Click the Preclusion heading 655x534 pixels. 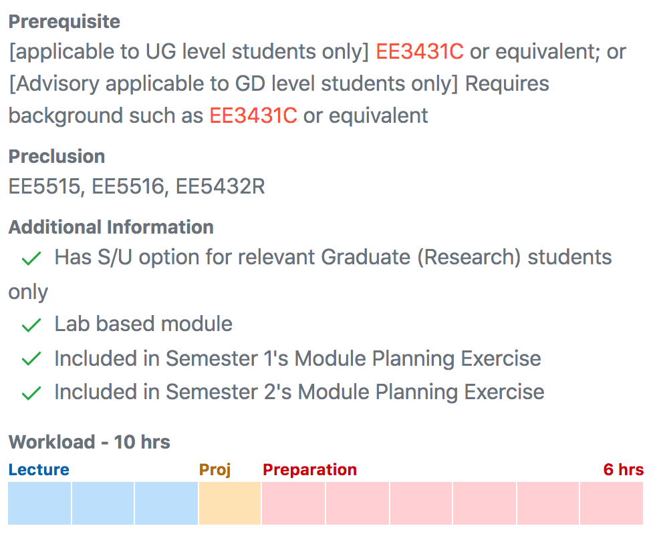[x=57, y=156]
